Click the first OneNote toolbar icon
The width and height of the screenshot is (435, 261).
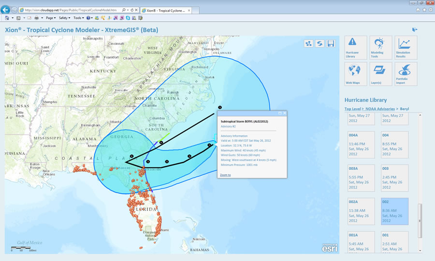[x=116, y=18]
